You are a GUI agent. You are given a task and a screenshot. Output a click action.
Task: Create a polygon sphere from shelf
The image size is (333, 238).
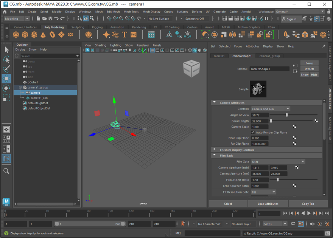pos(16,34)
